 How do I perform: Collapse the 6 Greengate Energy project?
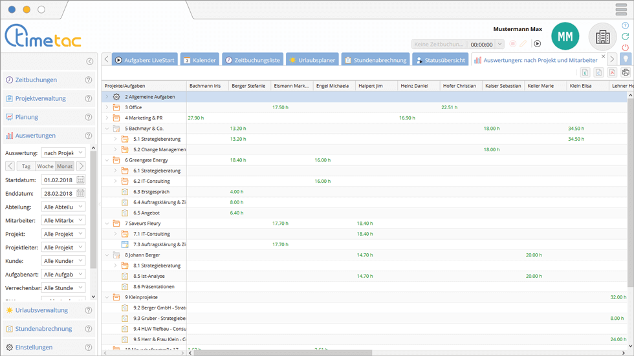107,160
